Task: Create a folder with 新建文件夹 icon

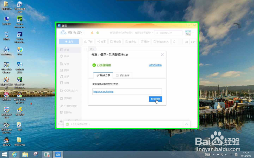Action: click(161, 41)
